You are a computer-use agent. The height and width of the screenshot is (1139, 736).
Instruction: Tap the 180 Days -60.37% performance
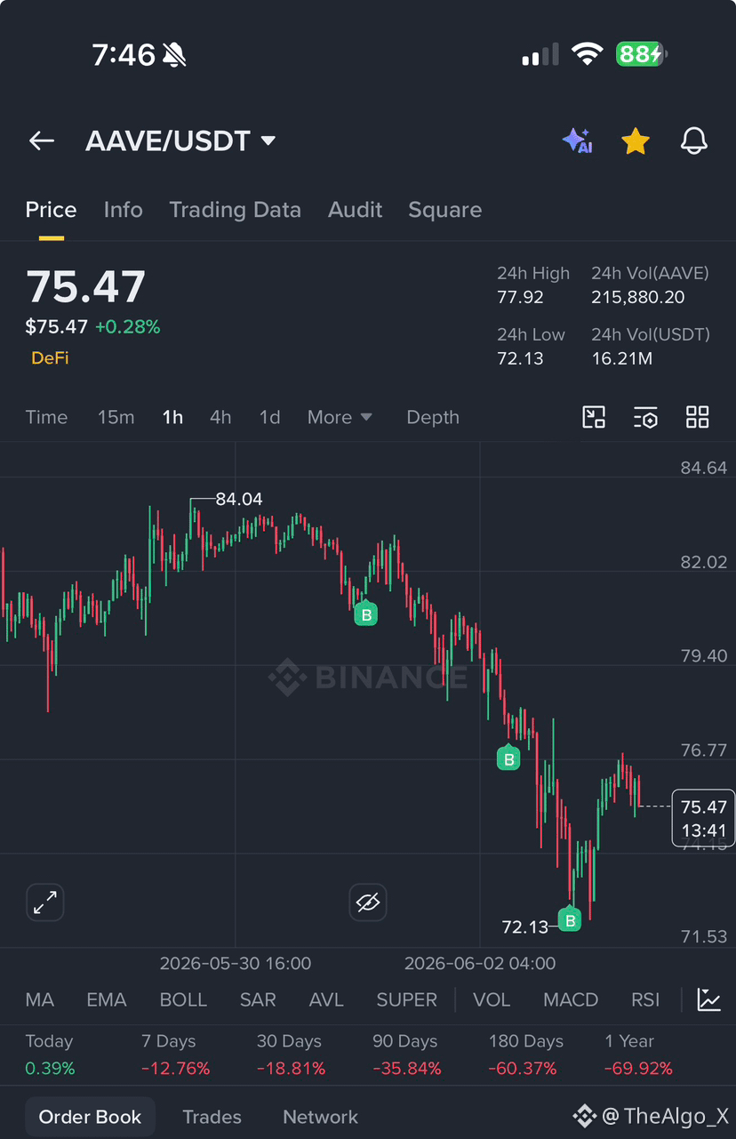pos(526,1055)
